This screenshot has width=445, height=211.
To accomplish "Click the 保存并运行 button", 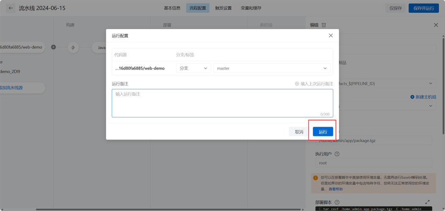I will [424, 8].
